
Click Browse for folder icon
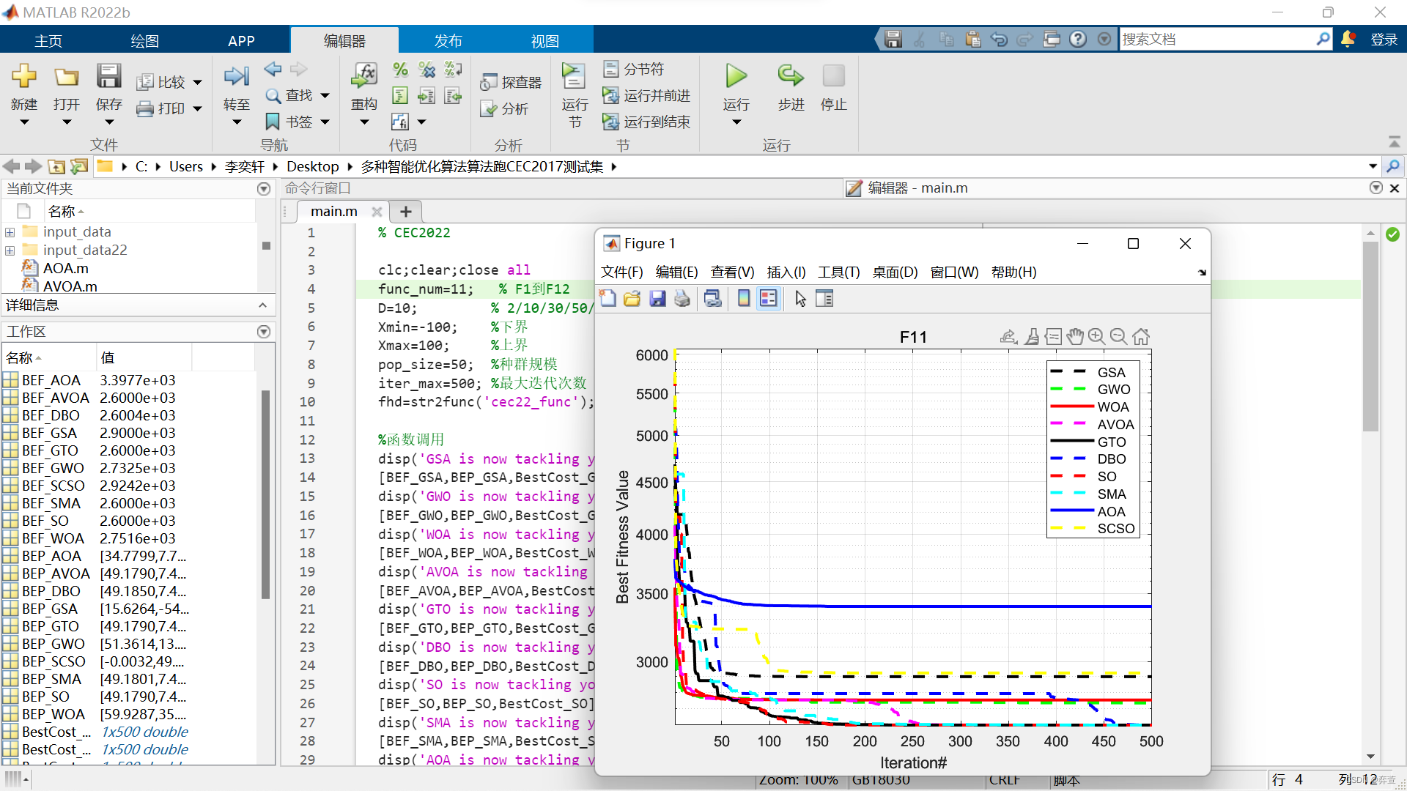[79, 166]
